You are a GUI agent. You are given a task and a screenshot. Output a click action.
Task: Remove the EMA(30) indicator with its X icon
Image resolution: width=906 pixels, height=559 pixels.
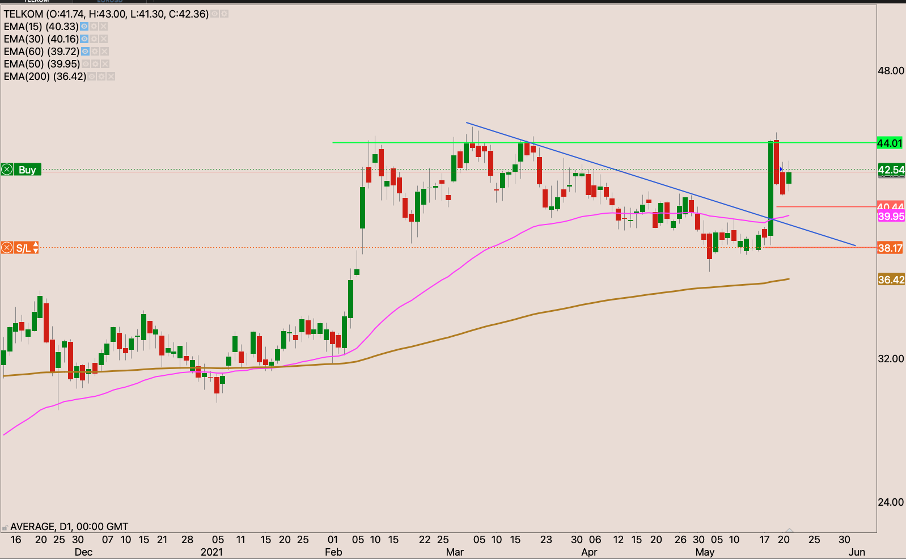pos(103,39)
